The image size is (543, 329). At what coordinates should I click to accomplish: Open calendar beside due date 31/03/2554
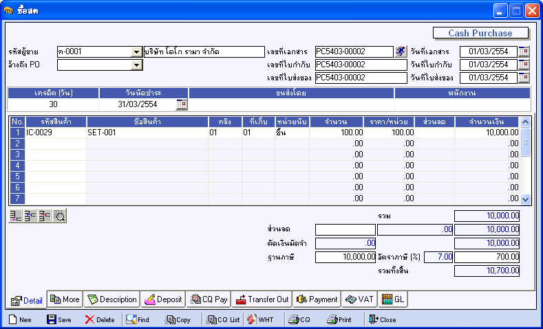(182, 104)
